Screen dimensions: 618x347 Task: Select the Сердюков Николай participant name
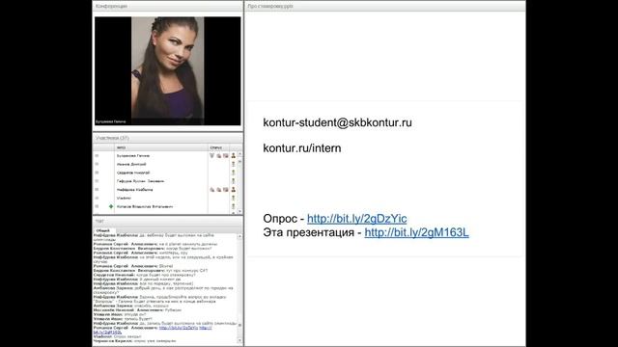133,173
